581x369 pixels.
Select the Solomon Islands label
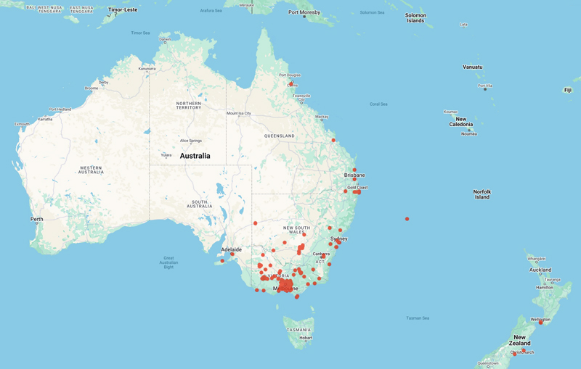point(415,17)
